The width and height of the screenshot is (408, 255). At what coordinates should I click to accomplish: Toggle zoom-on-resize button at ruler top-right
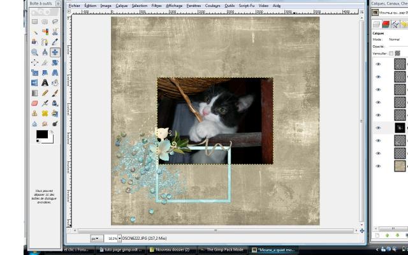pyautogui.click(x=361, y=11)
